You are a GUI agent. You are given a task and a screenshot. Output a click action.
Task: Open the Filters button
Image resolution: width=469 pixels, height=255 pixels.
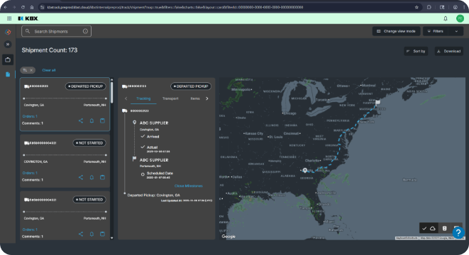click(x=436, y=31)
